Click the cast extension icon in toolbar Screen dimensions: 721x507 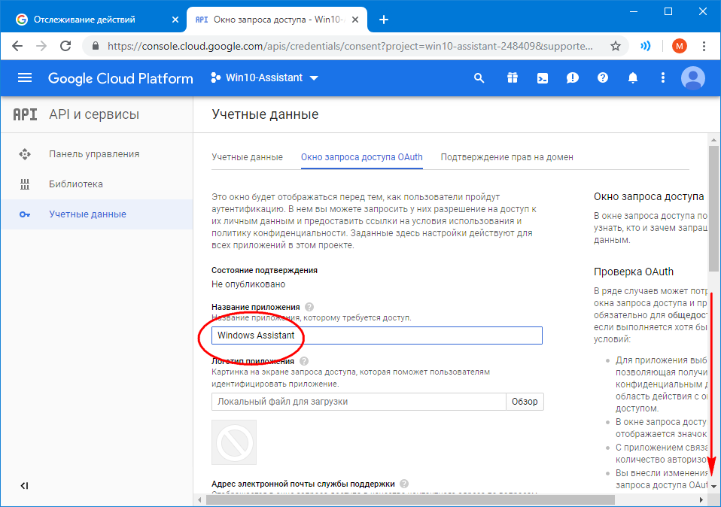point(646,46)
